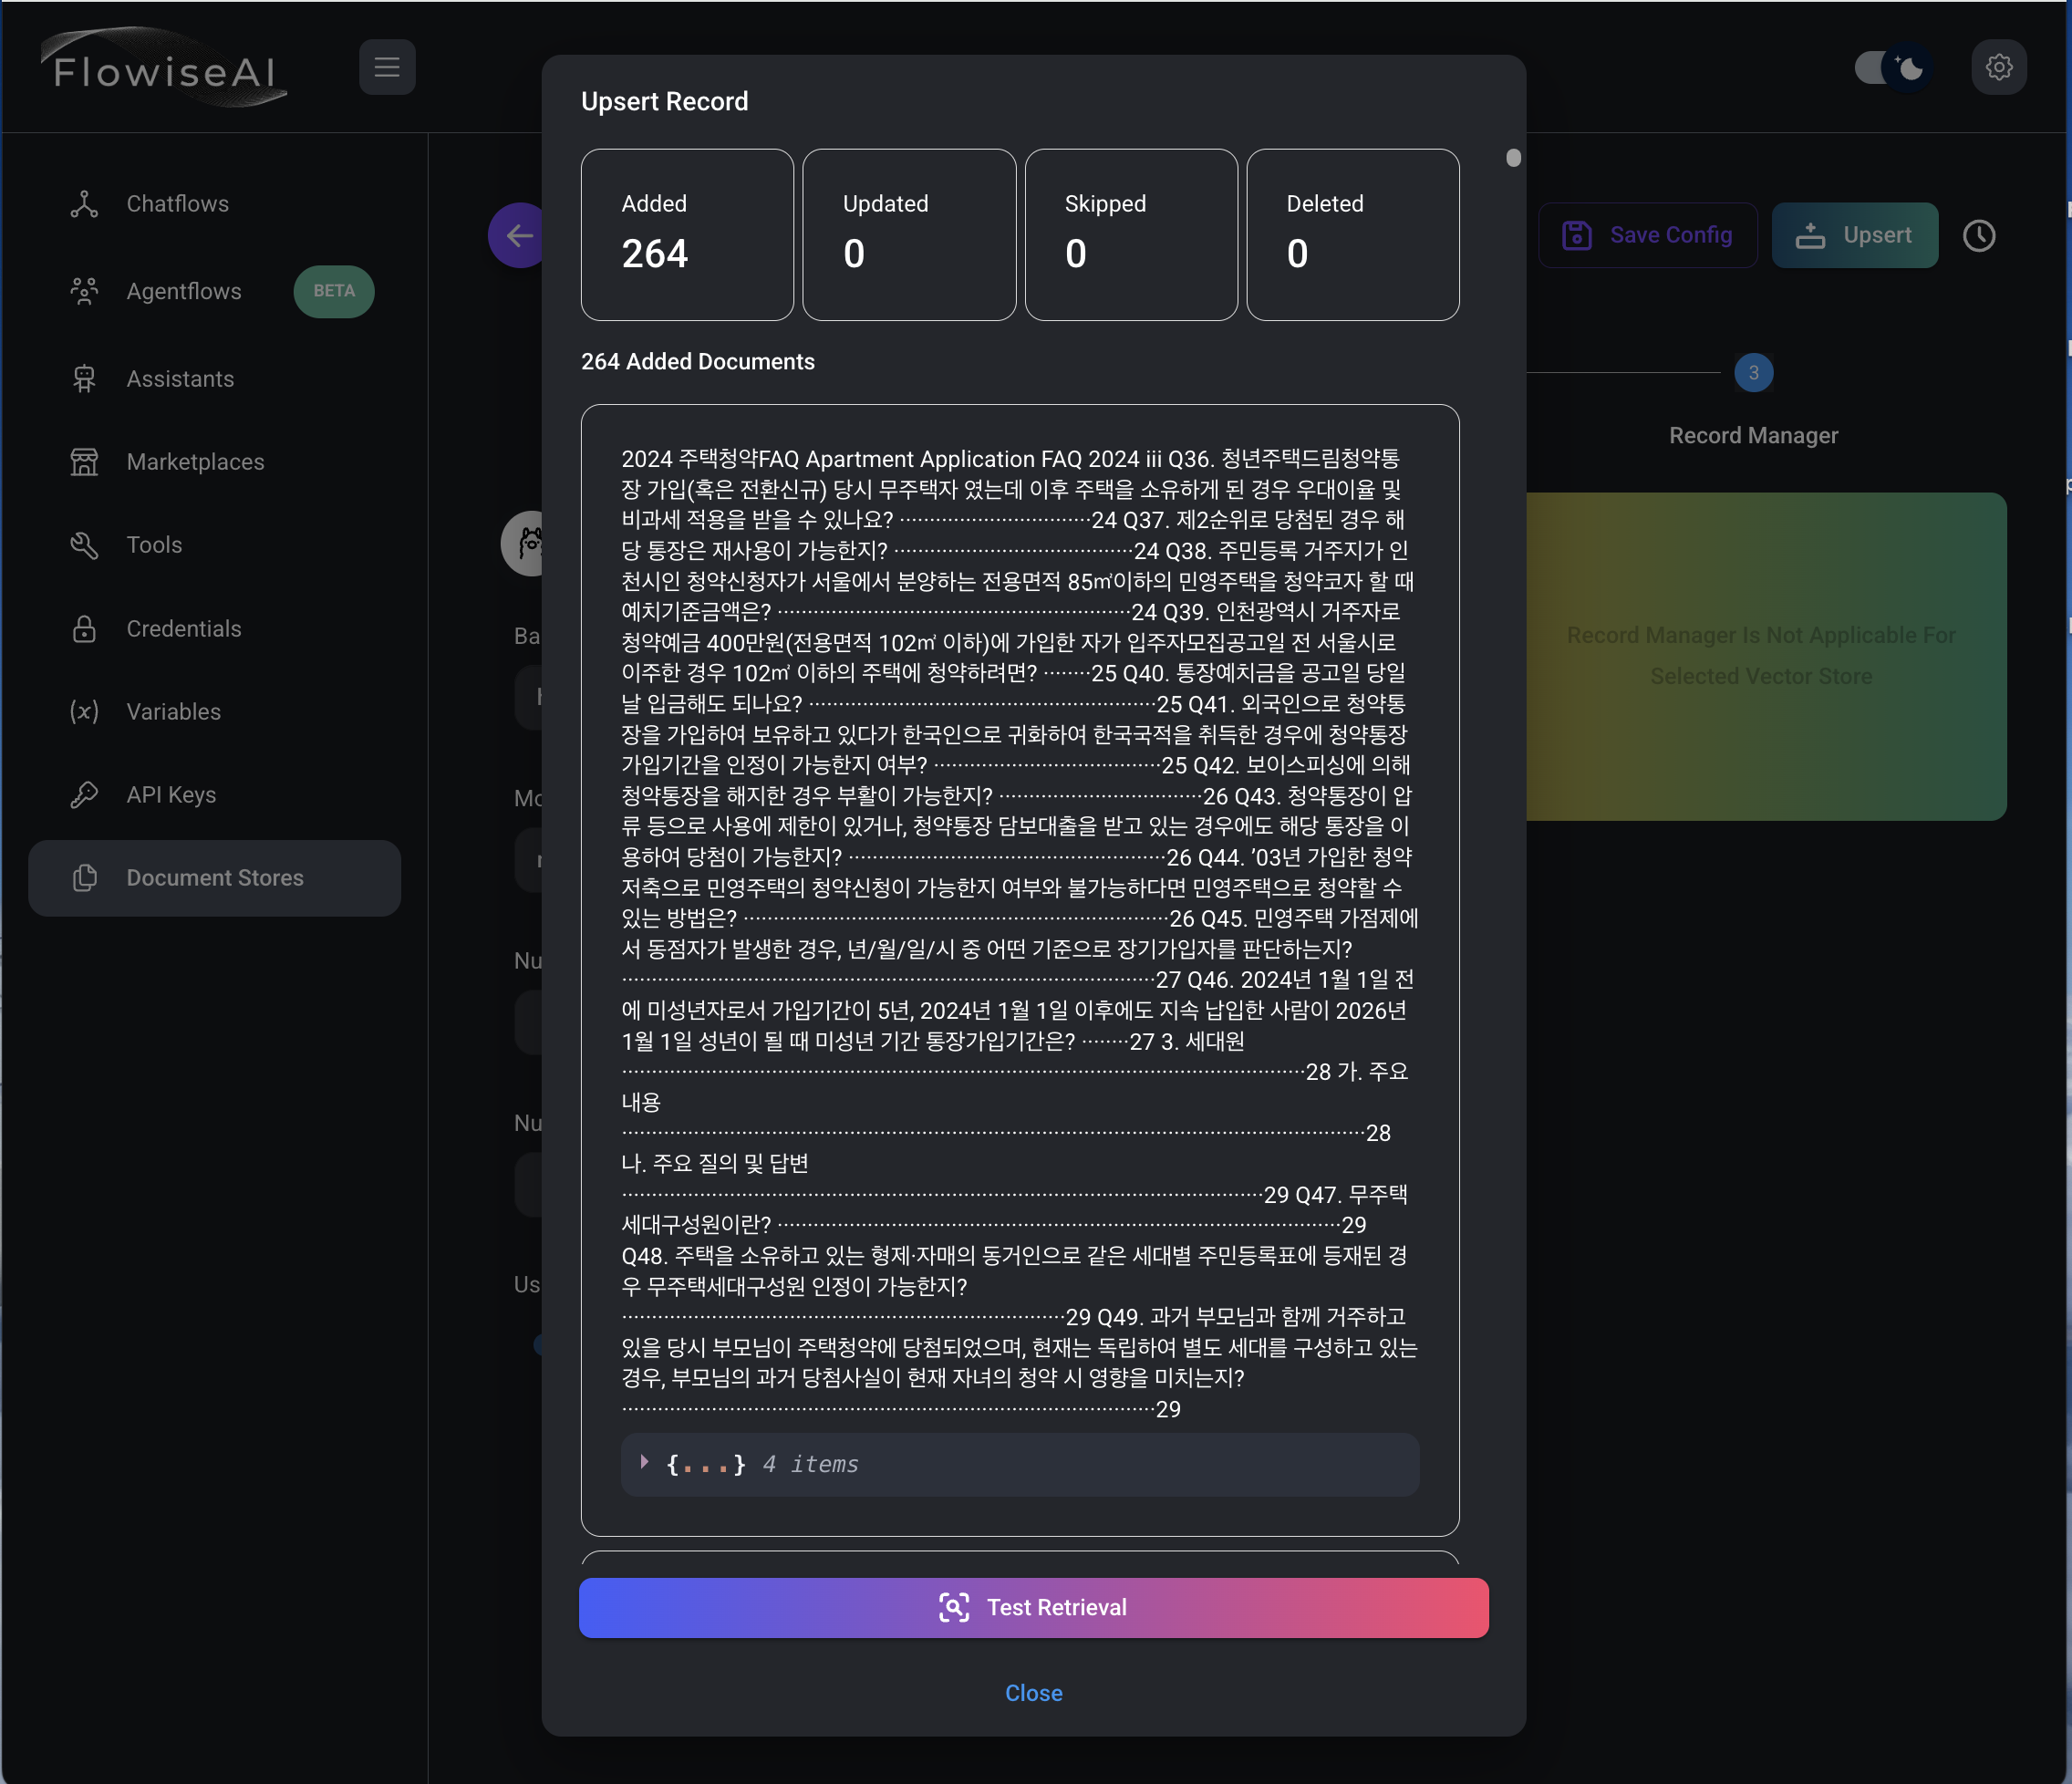Go to Assistants page
The image size is (2072, 1784).
pyautogui.click(x=180, y=379)
